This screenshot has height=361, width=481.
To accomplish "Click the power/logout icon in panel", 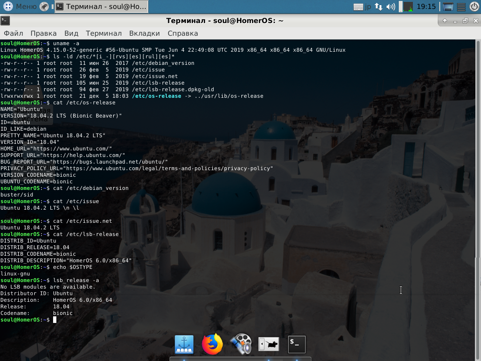I will [474, 7].
